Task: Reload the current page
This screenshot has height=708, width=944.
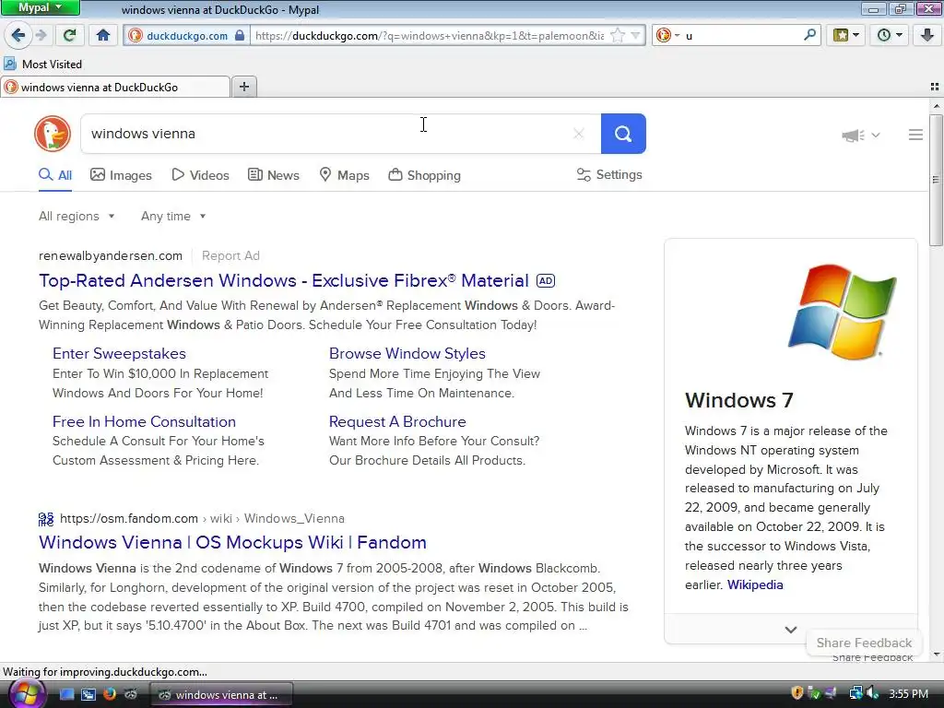Action: 69,35
